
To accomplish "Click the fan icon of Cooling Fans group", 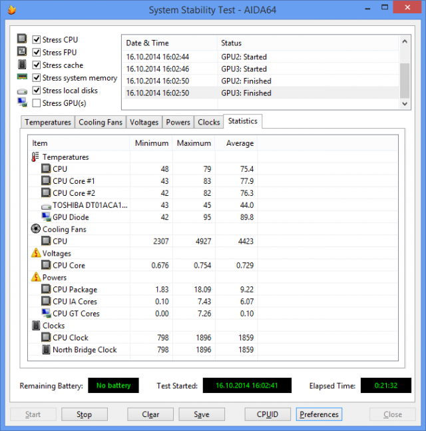I will [x=36, y=228].
